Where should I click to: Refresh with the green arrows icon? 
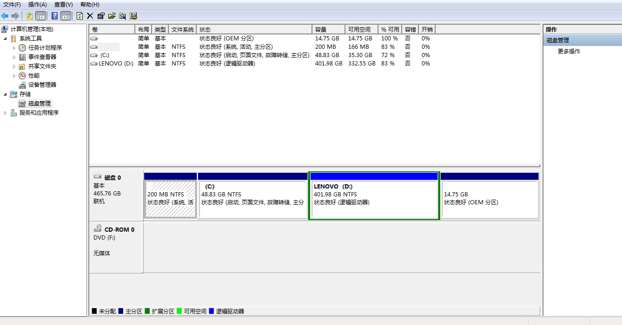click(x=80, y=16)
